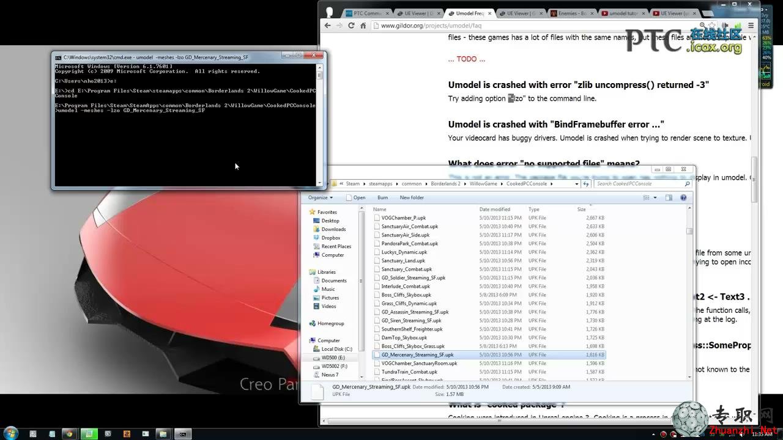
Task: Open Recent Places in Explorer sidebar
Action: point(336,246)
